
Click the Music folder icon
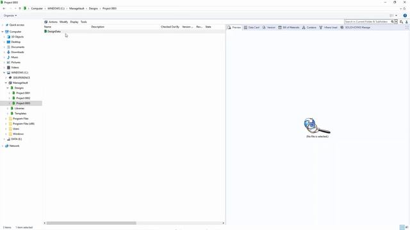tap(8, 57)
